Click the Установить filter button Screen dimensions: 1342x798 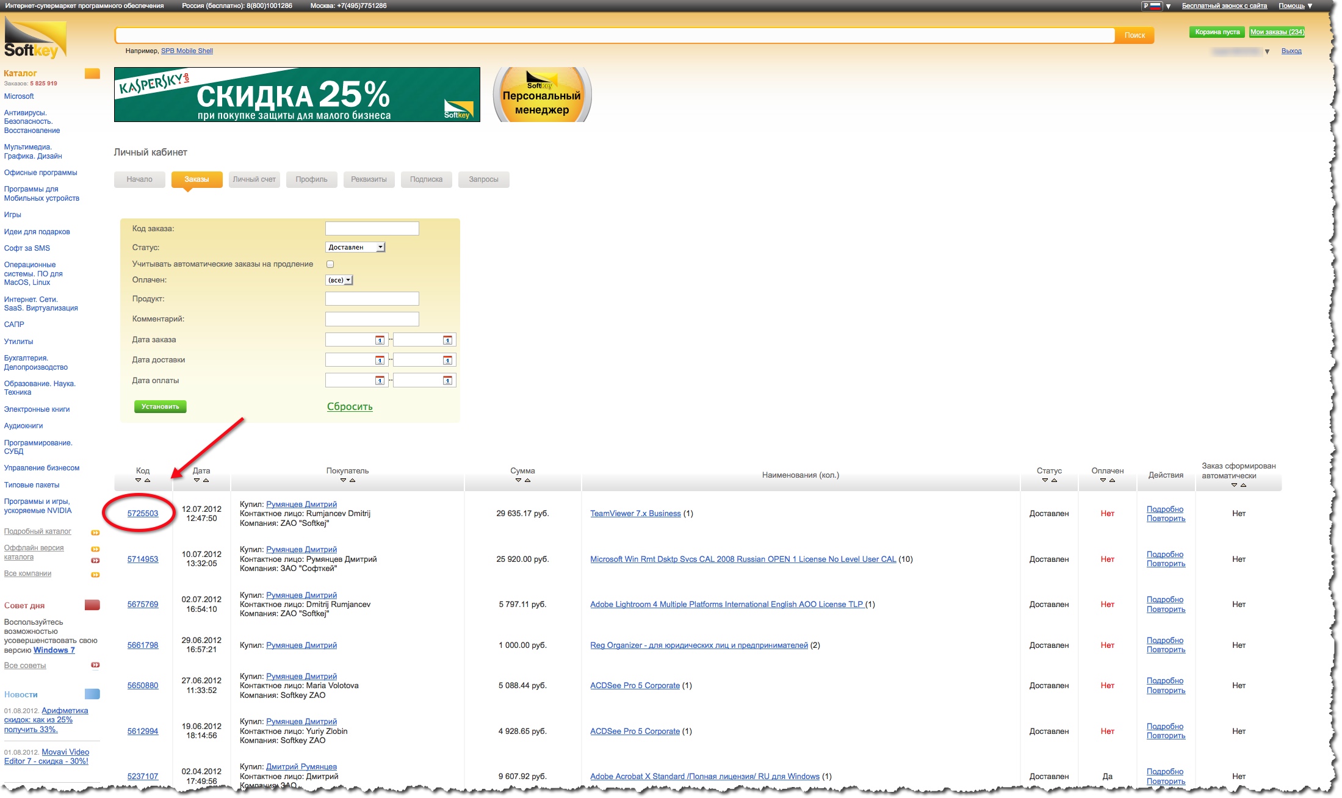point(161,406)
